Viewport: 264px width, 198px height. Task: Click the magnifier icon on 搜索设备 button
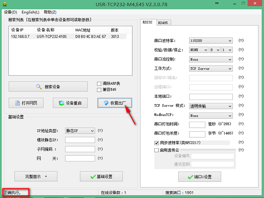(39, 87)
